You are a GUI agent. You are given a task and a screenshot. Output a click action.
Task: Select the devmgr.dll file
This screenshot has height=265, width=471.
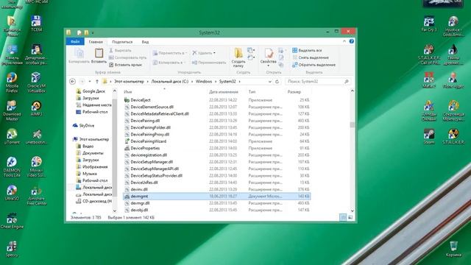140,203
